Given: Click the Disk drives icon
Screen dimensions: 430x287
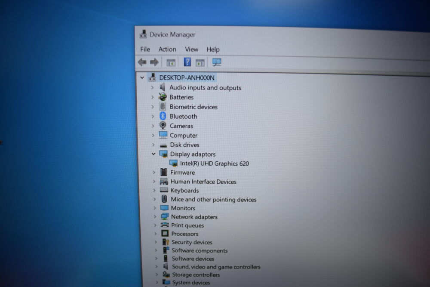Looking at the screenshot, I should click(x=163, y=145).
